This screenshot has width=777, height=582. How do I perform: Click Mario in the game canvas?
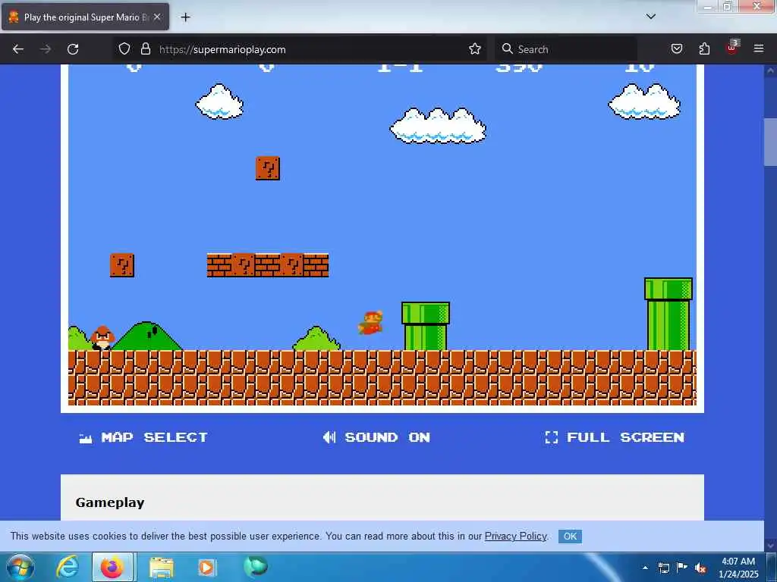coord(370,323)
